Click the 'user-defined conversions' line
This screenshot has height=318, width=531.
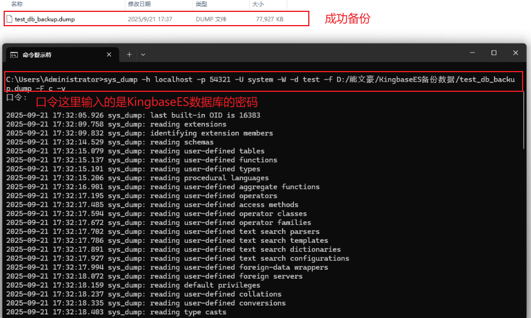tap(146, 303)
